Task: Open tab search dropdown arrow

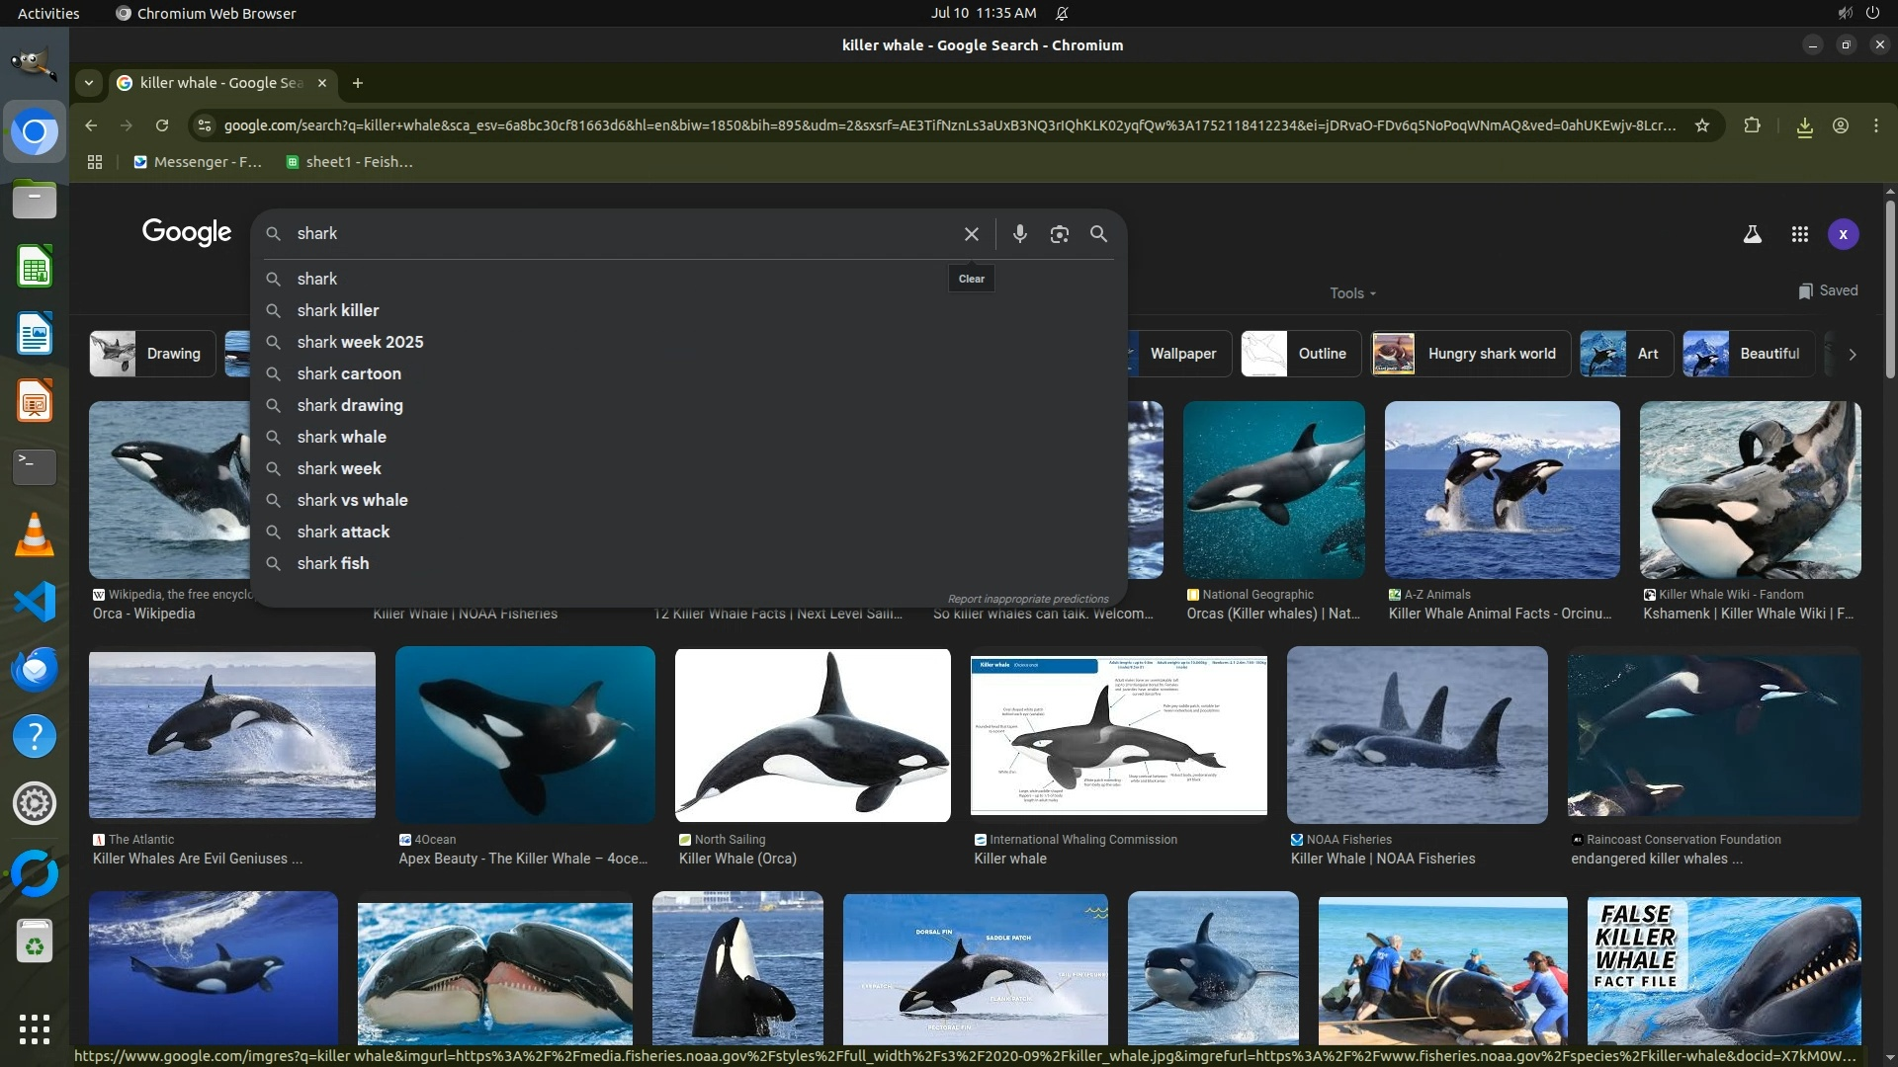Action: (89, 83)
